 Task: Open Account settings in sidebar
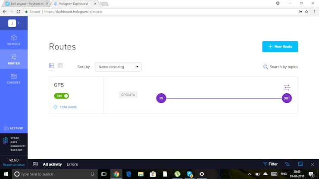coord(14,128)
